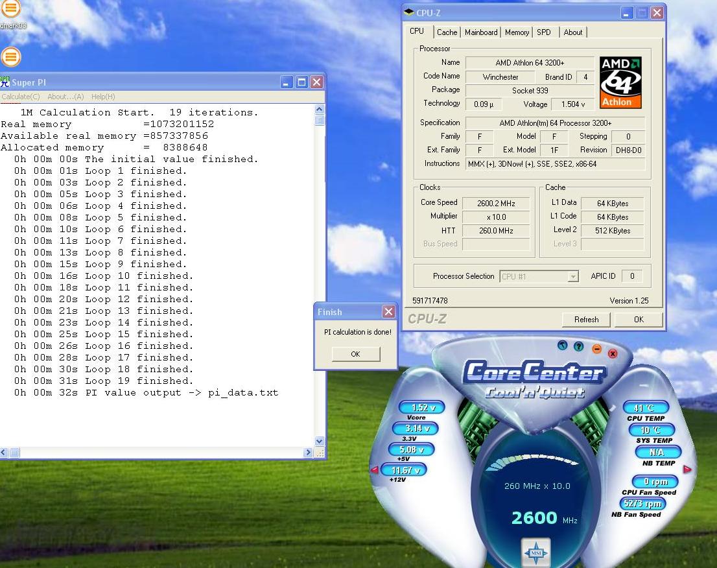Open the About...(A) menu in Super PI
Screen dimensions: 717x568
click(x=66, y=97)
